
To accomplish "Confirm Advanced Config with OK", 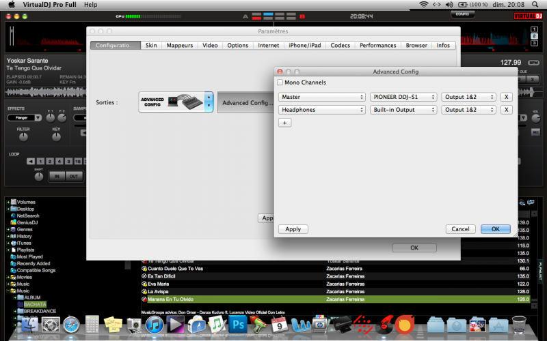I will point(495,229).
